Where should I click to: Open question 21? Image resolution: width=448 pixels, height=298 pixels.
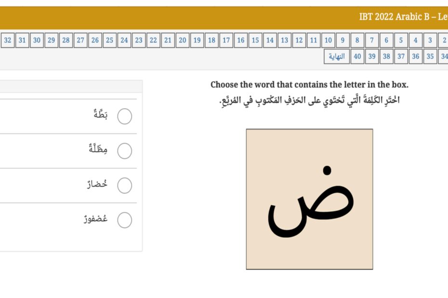pyautogui.click(x=168, y=40)
